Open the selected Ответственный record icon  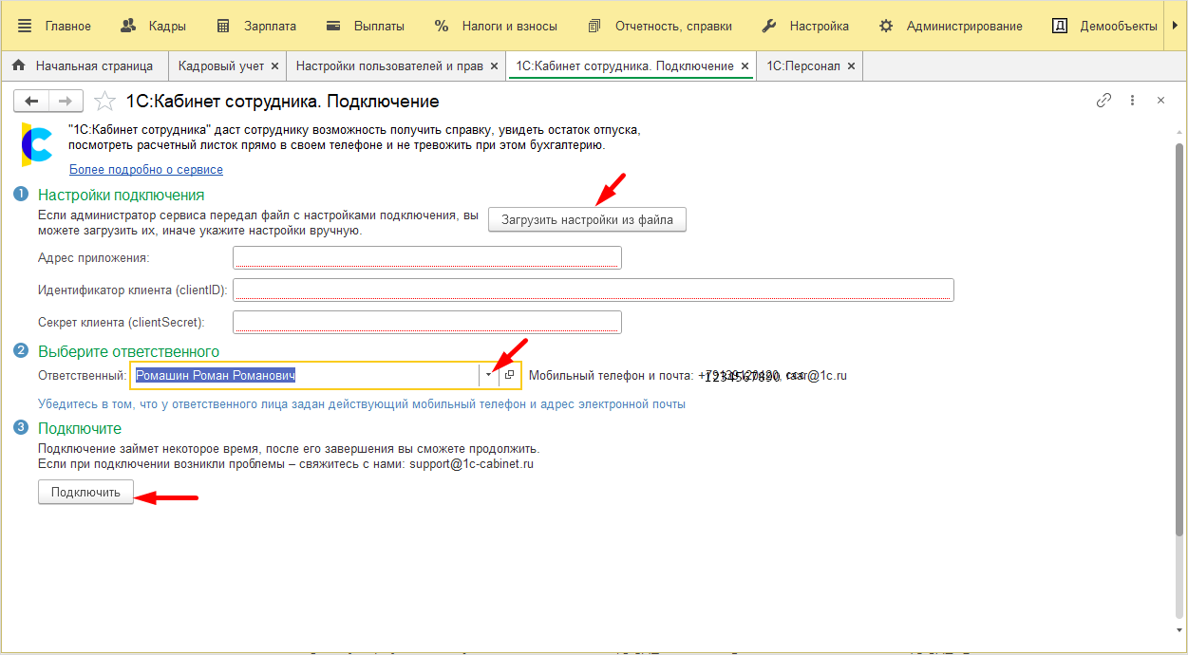[x=510, y=375]
